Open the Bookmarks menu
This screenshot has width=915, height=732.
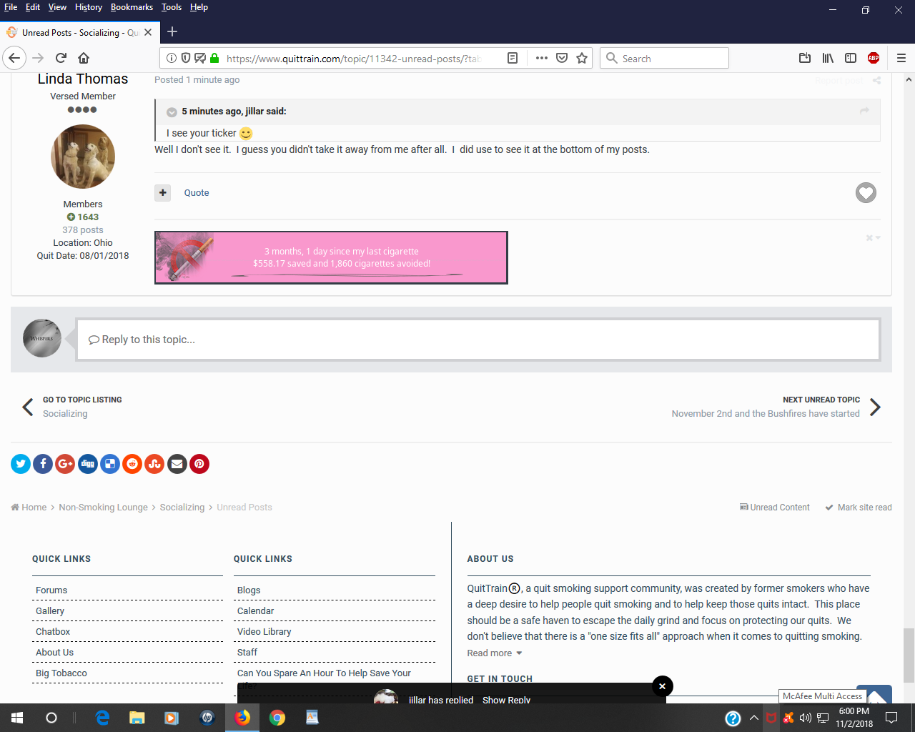132,7
